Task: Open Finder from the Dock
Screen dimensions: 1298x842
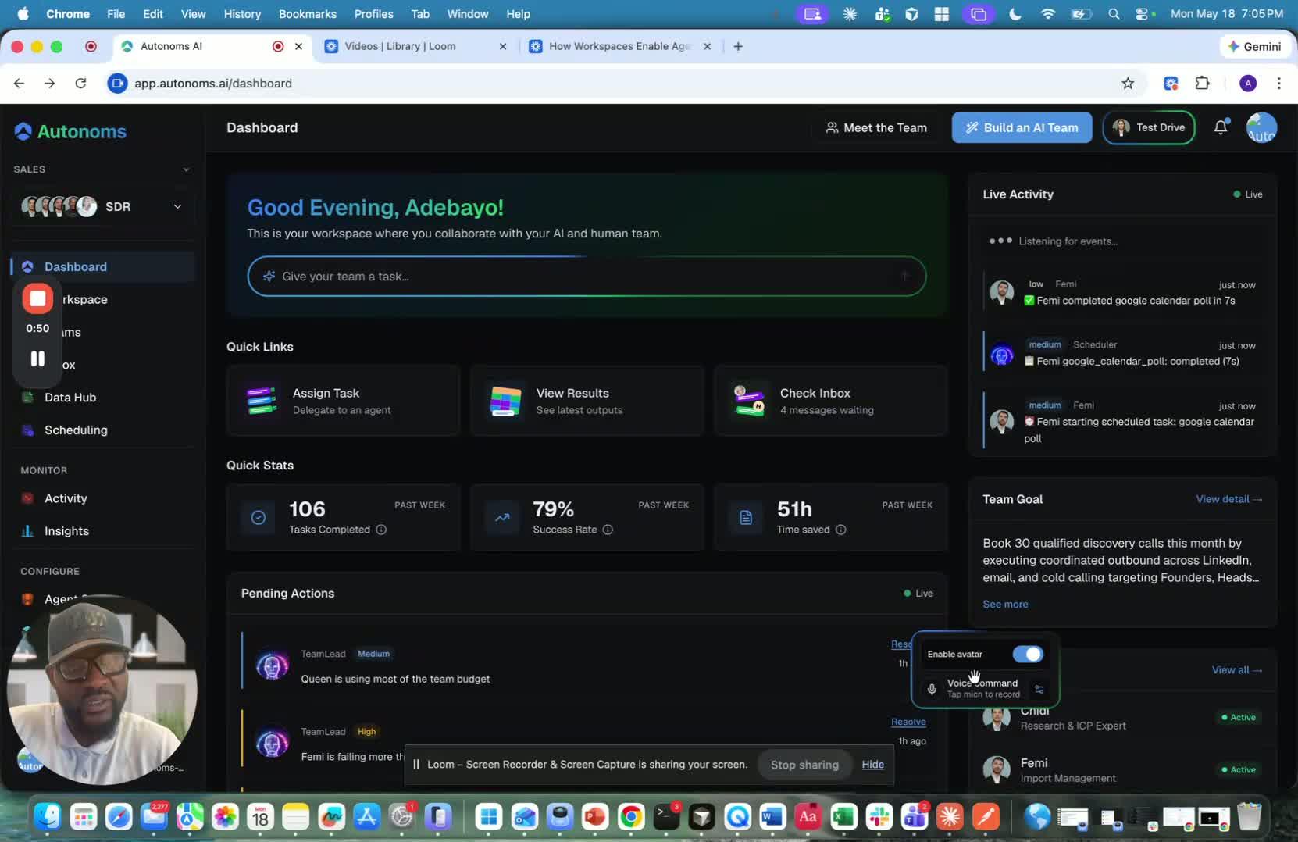Action: 48,817
